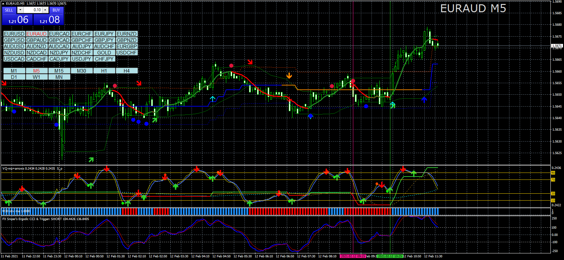Load the NZDUSD pair

coord(14,53)
